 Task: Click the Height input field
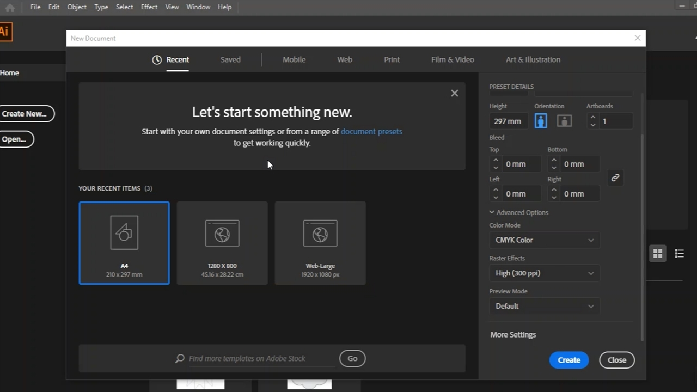(508, 121)
